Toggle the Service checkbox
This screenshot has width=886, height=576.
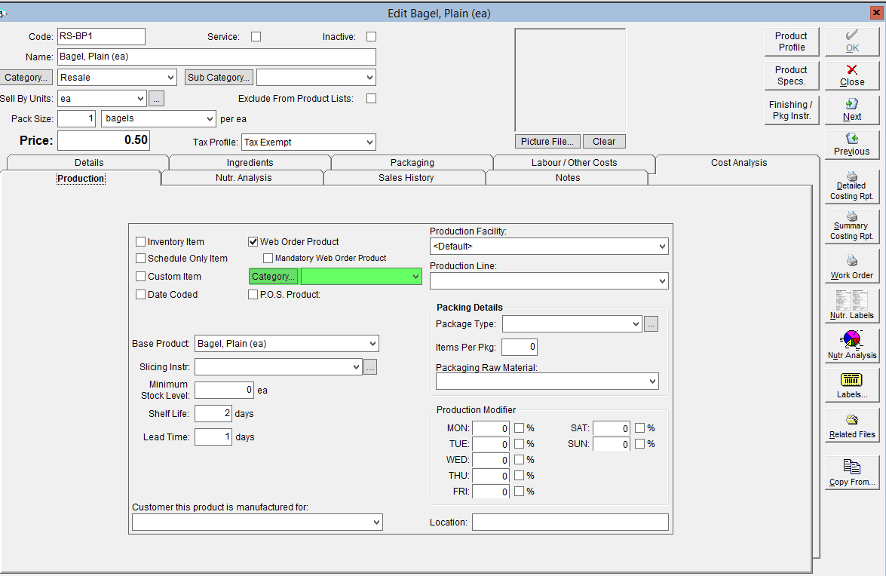[x=256, y=37]
